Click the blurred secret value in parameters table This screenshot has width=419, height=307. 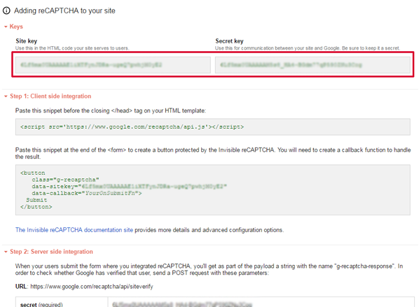tap(182, 305)
